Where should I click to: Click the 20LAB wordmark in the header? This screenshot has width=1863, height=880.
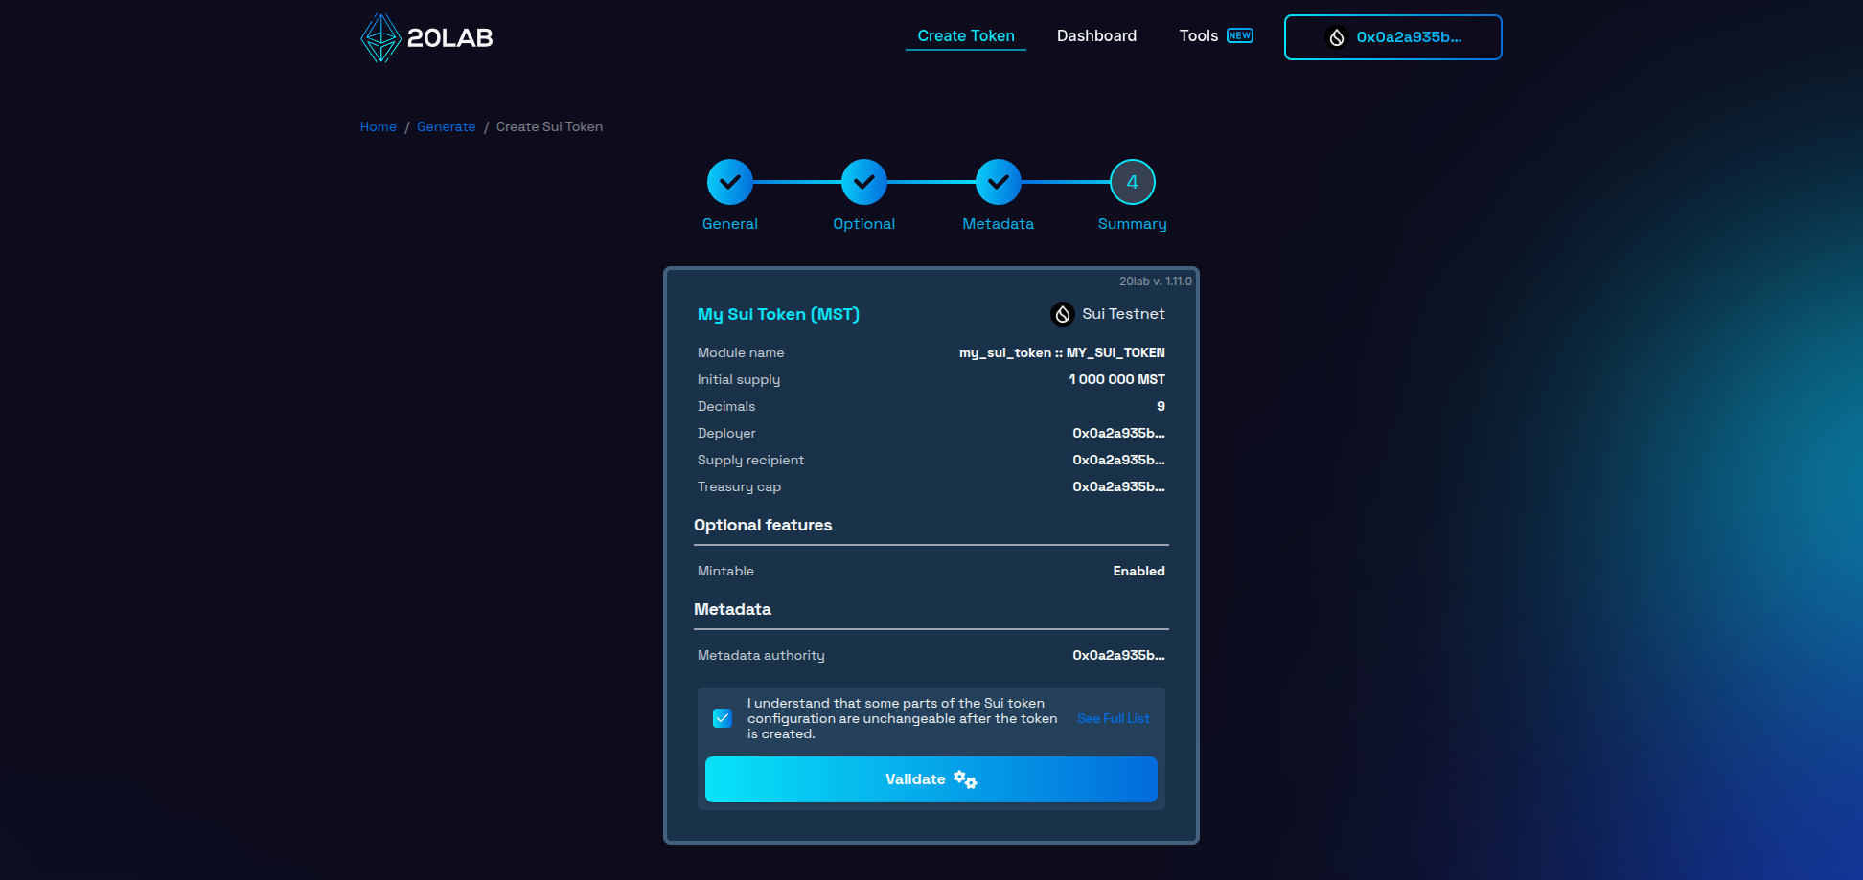click(450, 38)
